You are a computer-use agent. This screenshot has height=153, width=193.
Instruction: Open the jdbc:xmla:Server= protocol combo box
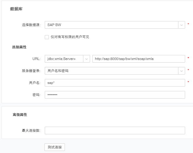(64, 59)
